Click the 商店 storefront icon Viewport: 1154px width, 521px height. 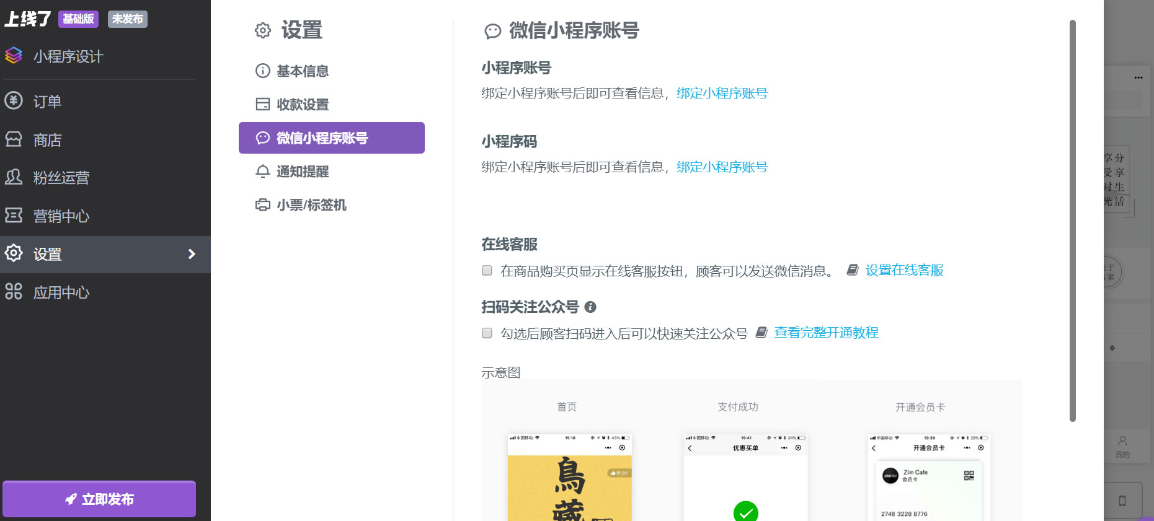14,139
